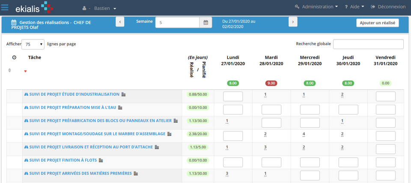Viewport: 411px width, 183px height.
Task: Click Mercredi input for ARRIVÉES DES MATIÈRES PREMIÈRES
Action: point(310,176)
